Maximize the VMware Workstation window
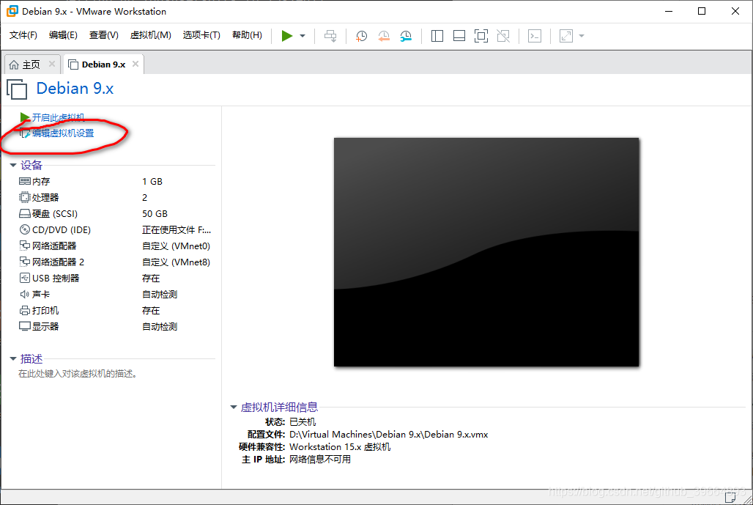 click(702, 11)
